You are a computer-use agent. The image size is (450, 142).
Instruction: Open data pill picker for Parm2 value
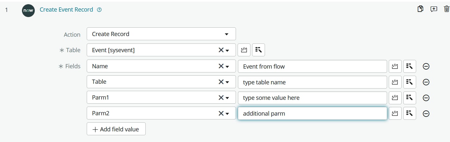410,113
